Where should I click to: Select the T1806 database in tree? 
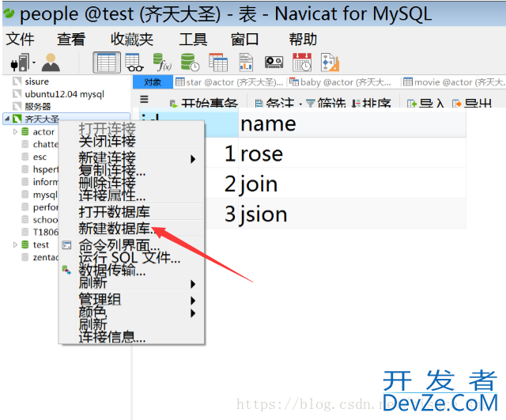click(x=46, y=232)
